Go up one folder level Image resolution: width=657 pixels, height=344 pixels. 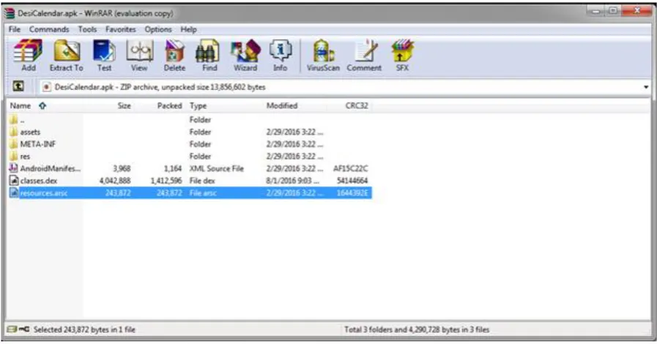click(x=18, y=86)
